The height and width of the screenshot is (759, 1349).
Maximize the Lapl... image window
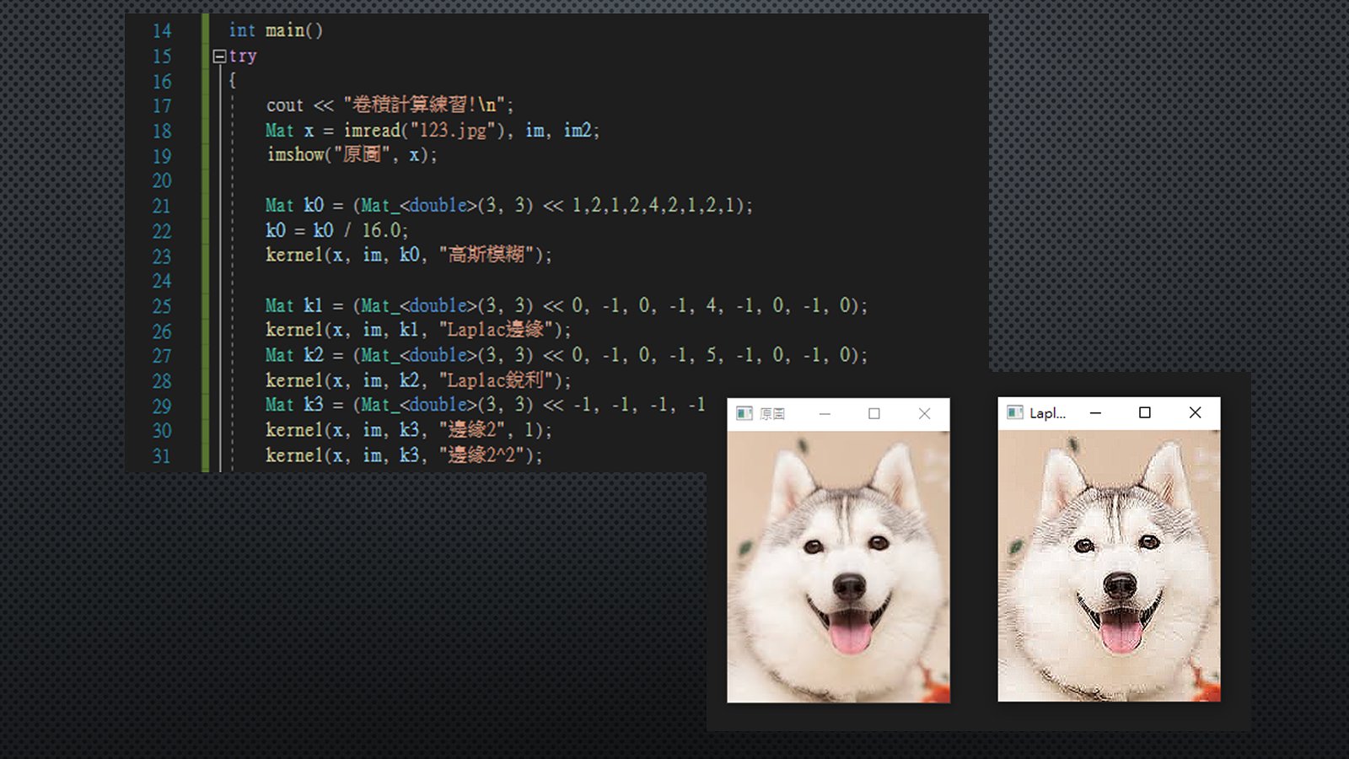coord(1145,412)
